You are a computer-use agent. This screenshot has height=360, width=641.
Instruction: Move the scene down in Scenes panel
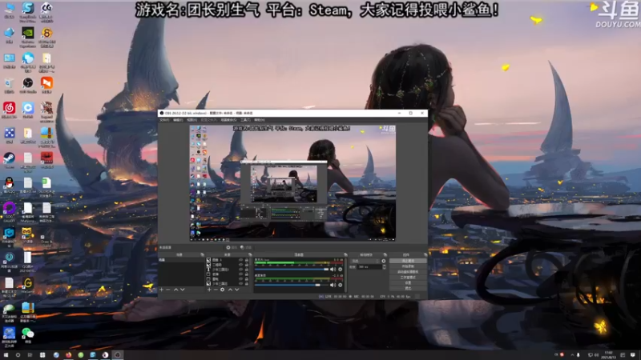[x=183, y=290]
